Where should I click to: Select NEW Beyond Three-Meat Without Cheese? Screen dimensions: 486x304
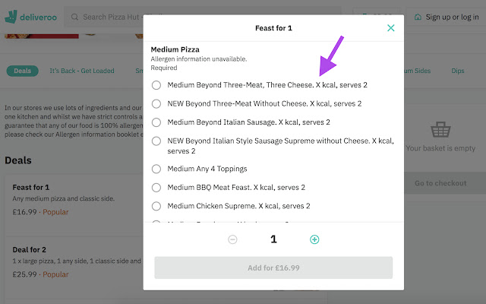point(156,103)
